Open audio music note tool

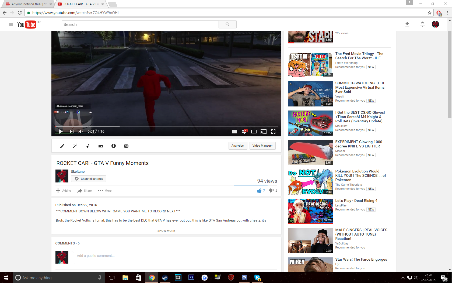tap(88, 146)
